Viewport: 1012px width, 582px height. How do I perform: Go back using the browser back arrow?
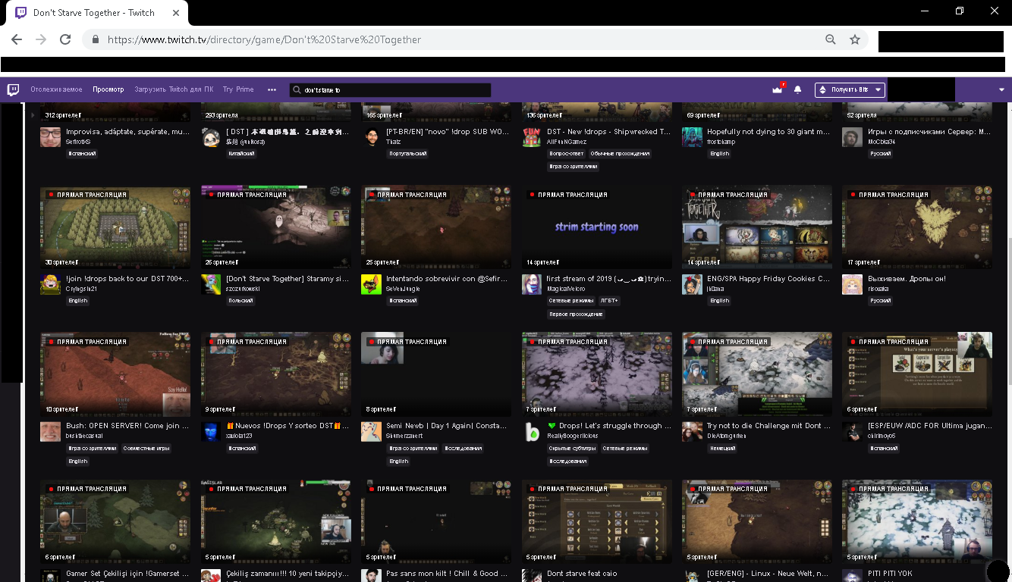click(17, 39)
